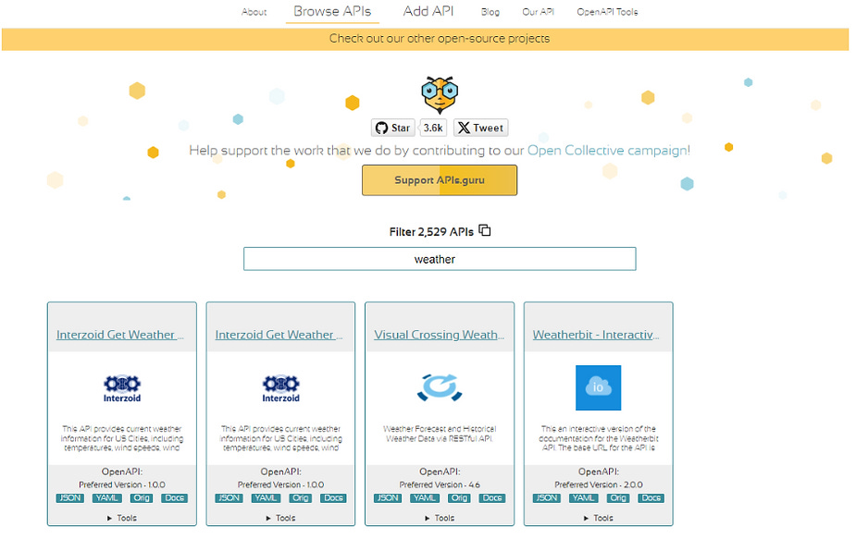Screen dimensions: 856x539
Task: Open Visual Crossing Weather title link
Action: 439,335
